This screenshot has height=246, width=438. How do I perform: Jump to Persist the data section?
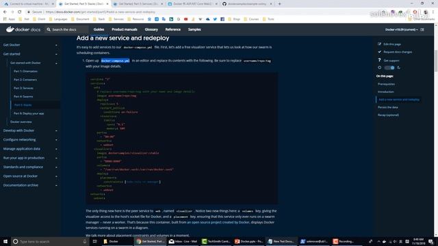pos(388,107)
